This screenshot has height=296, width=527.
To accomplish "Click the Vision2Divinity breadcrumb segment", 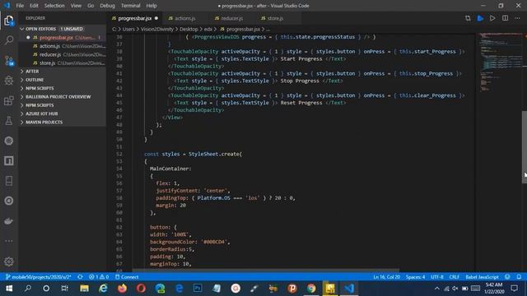I will pyautogui.click(x=157, y=30).
